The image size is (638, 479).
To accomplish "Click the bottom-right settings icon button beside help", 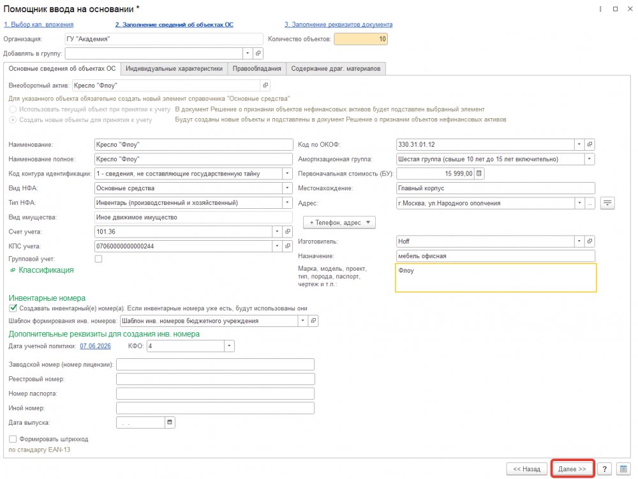I will click(623, 469).
